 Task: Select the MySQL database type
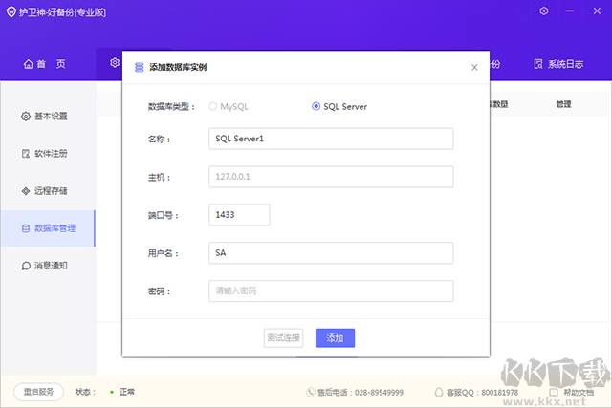click(x=229, y=106)
